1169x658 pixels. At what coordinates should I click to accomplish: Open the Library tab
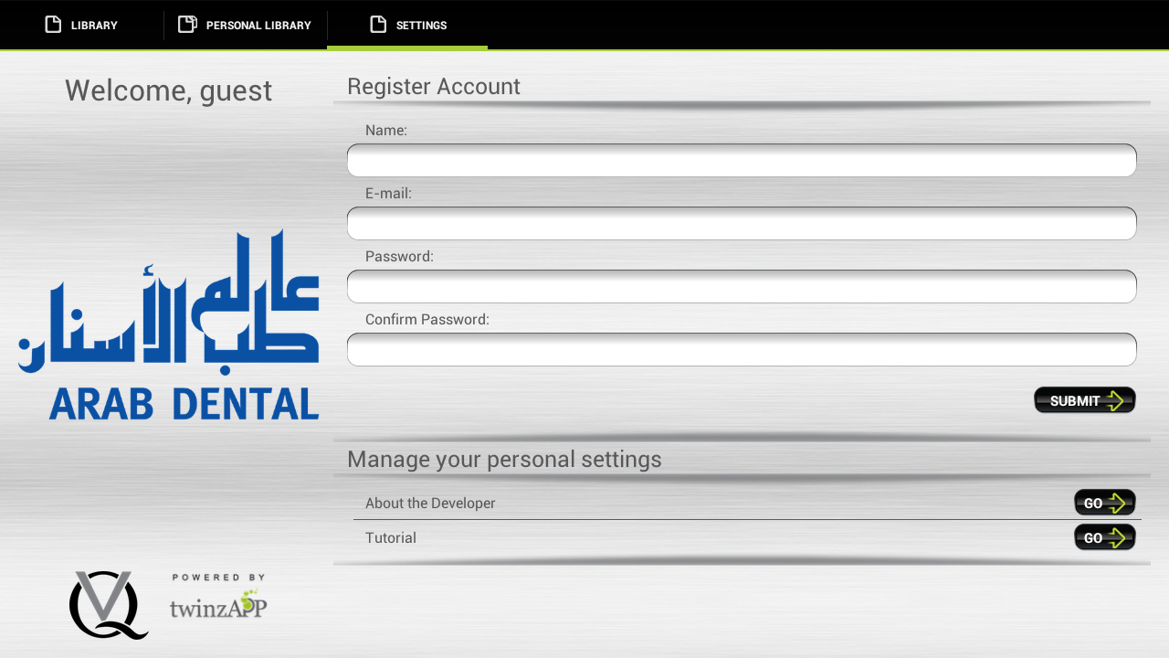pyautogui.click(x=81, y=25)
